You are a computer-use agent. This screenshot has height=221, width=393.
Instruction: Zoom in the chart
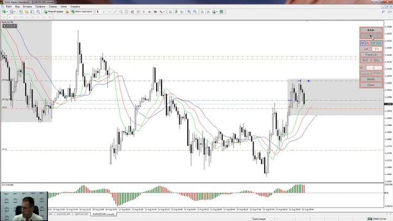pos(189,12)
